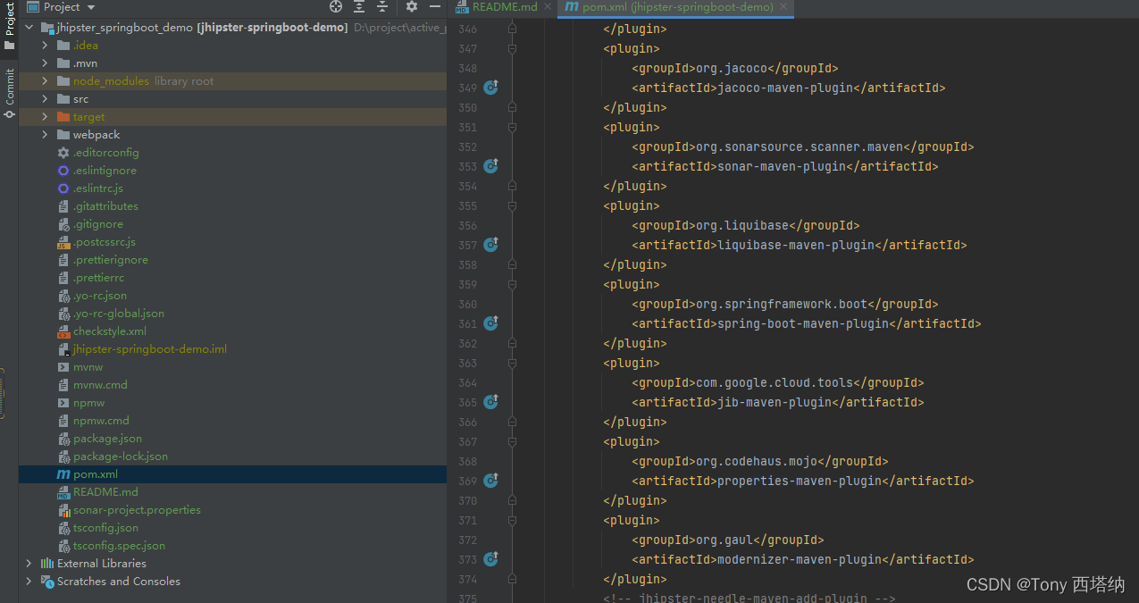Close the README.md tab

pyautogui.click(x=548, y=7)
